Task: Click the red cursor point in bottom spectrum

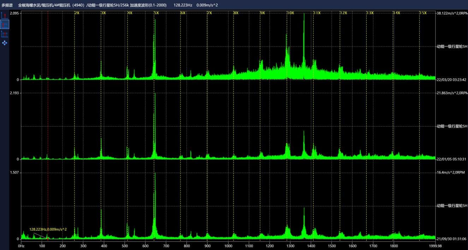Action: (x=47, y=238)
